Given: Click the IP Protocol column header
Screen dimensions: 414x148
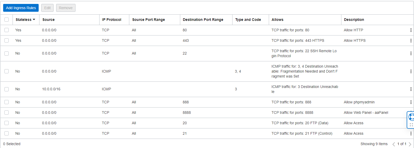Looking at the screenshot, I should [x=112, y=20].
